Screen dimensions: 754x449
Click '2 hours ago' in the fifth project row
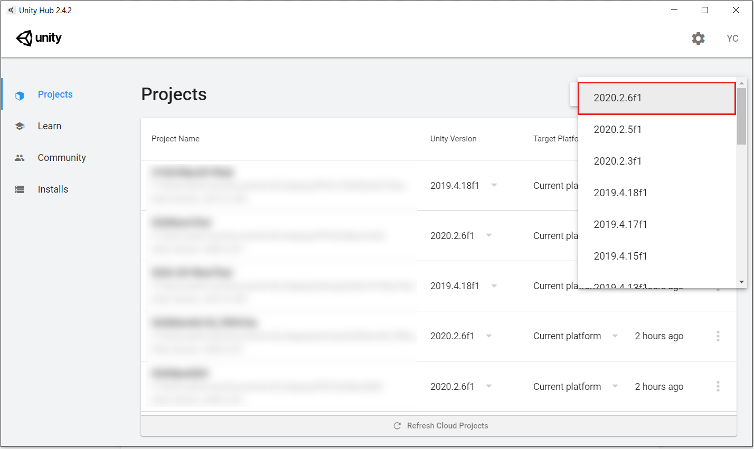(x=659, y=387)
